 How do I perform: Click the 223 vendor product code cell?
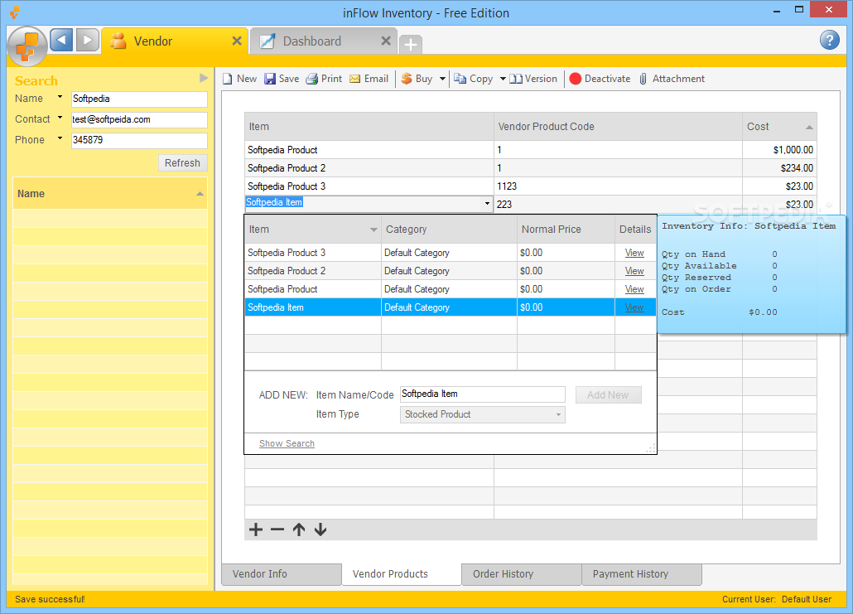pyautogui.click(x=618, y=205)
